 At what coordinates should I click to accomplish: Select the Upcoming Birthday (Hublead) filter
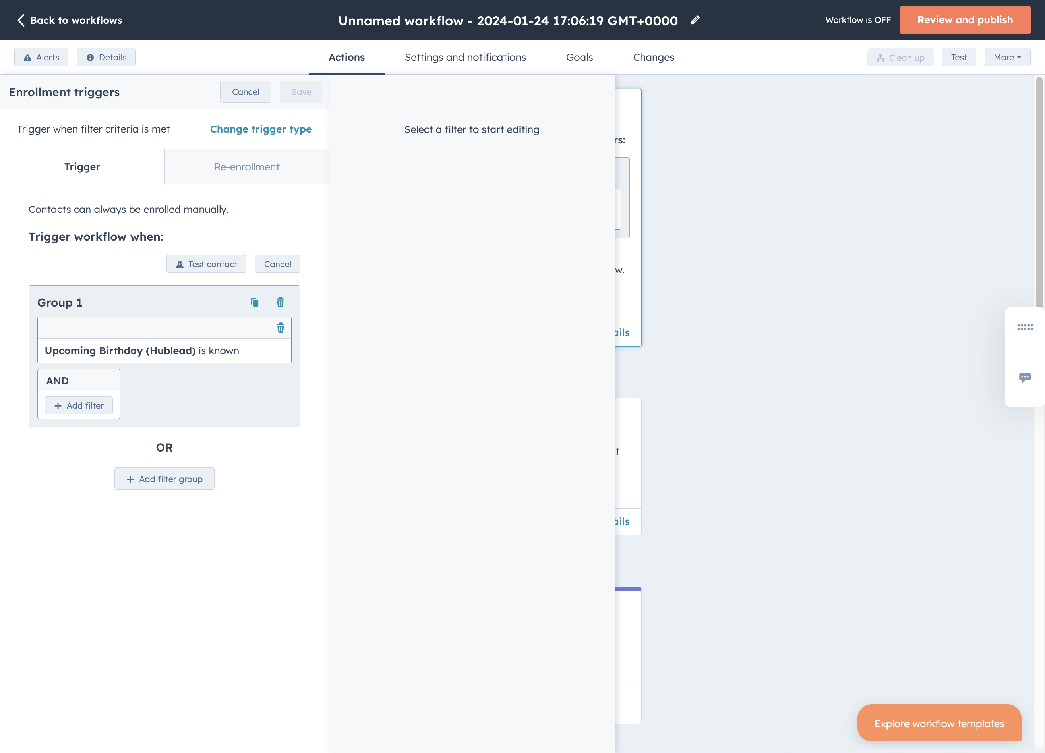click(164, 351)
